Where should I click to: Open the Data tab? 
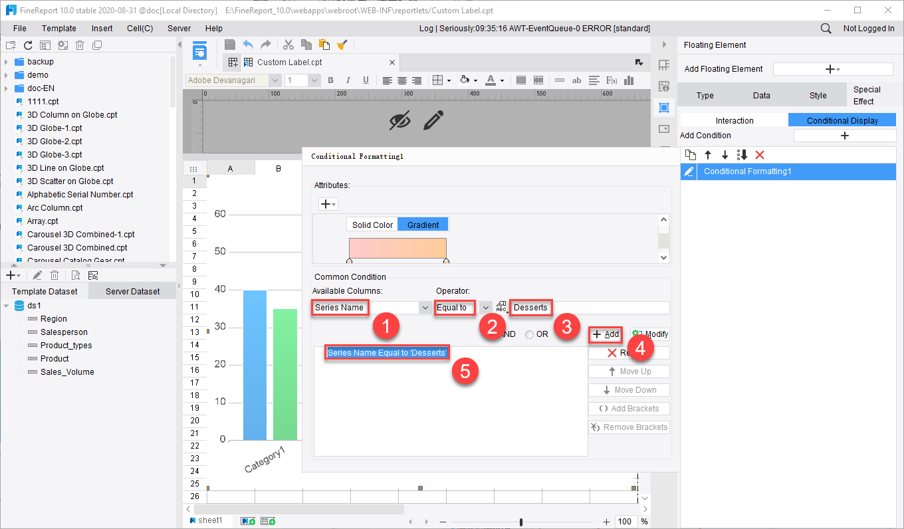tap(762, 95)
